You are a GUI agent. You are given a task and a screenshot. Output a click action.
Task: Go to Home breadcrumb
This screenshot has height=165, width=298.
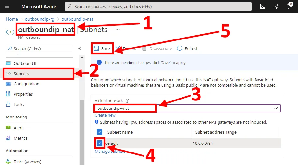[12, 19]
